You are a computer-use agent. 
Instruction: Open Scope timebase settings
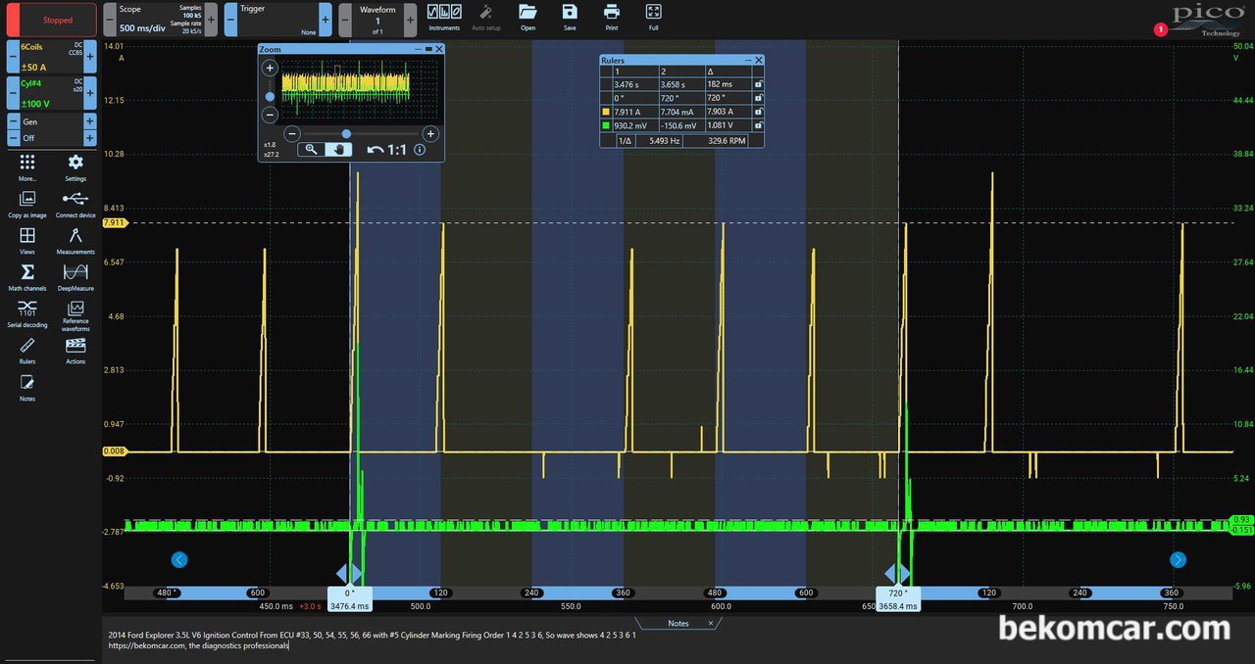(x=160, y=20)
